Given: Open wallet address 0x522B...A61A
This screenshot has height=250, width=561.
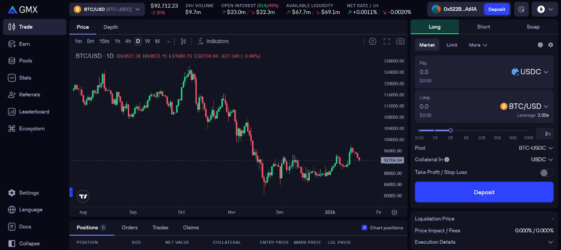Looking at the screenshot, I should (x=454, y=9).
